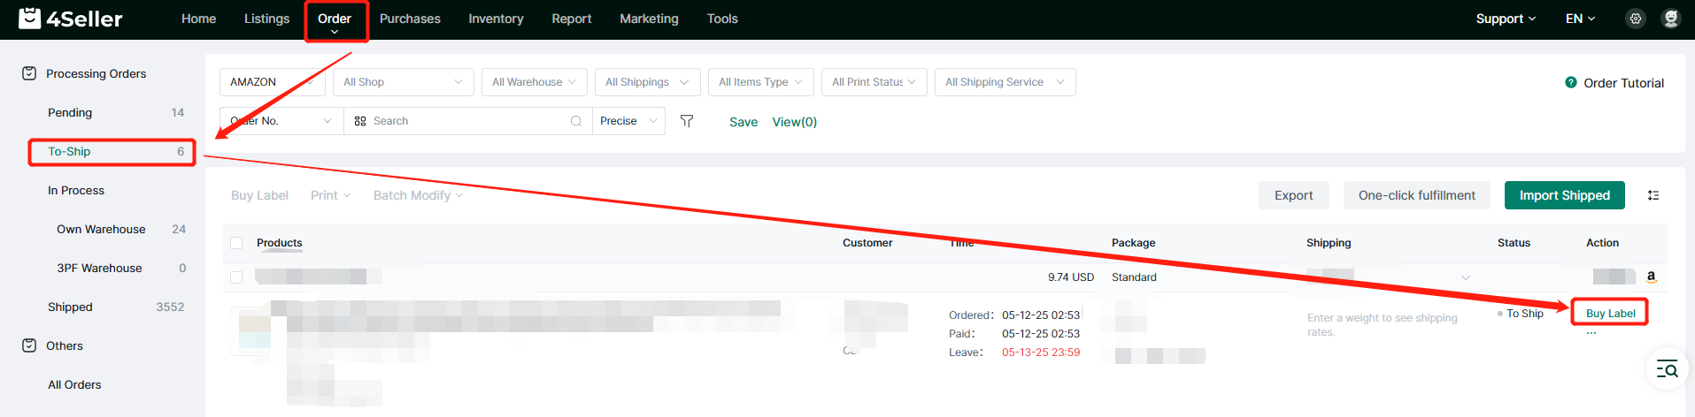The width and height of the screenshot is (1695, 417).
Task: Open the Order Tutorial link
Action: (1623, 82)
